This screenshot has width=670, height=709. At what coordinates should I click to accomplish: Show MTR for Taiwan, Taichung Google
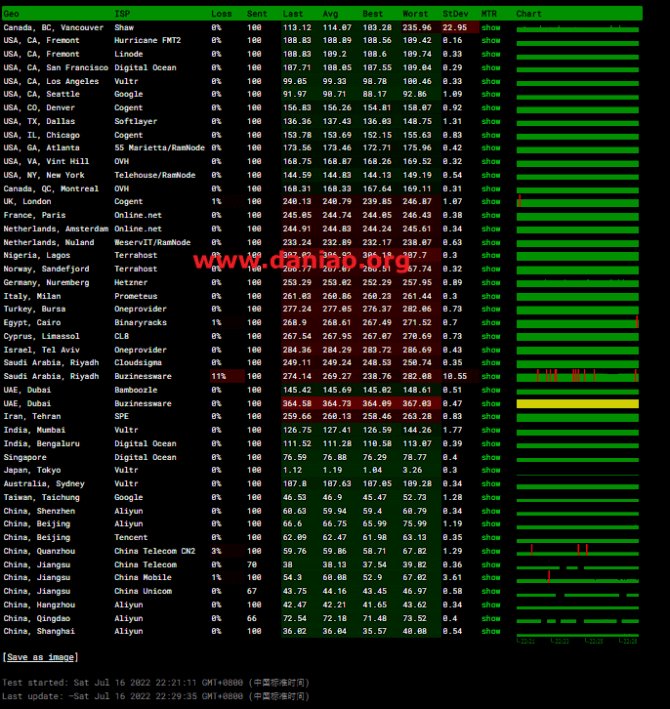tap(490, 497)
